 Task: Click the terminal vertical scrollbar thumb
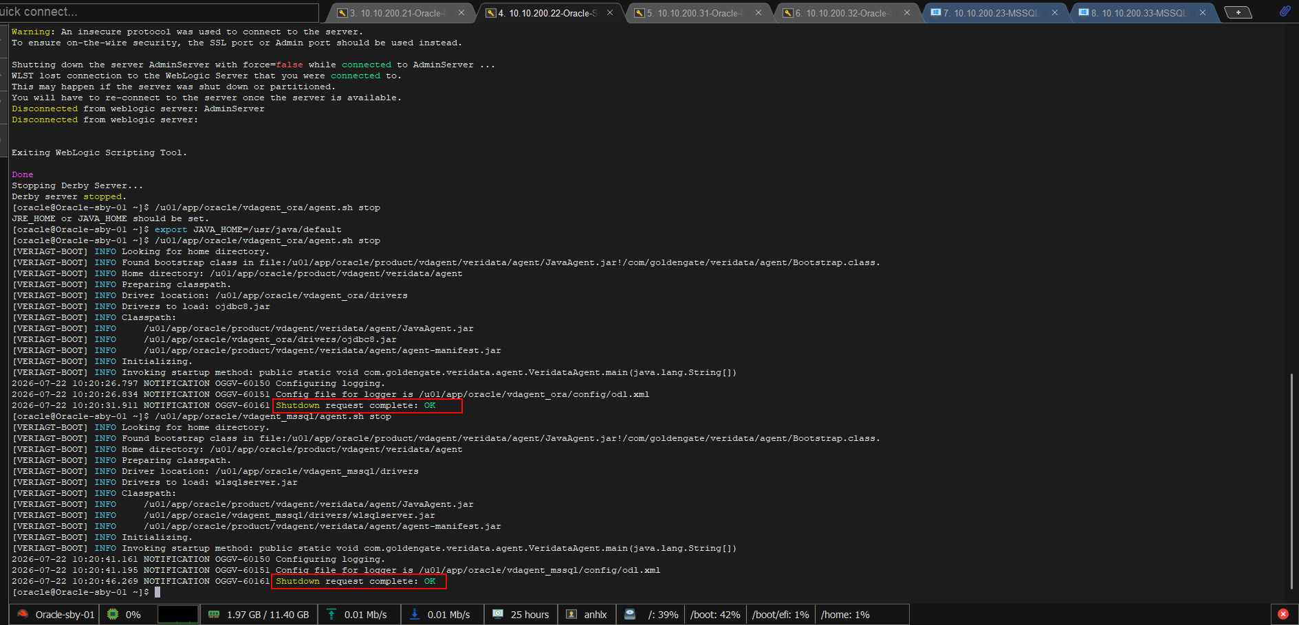coord(1291,481)
